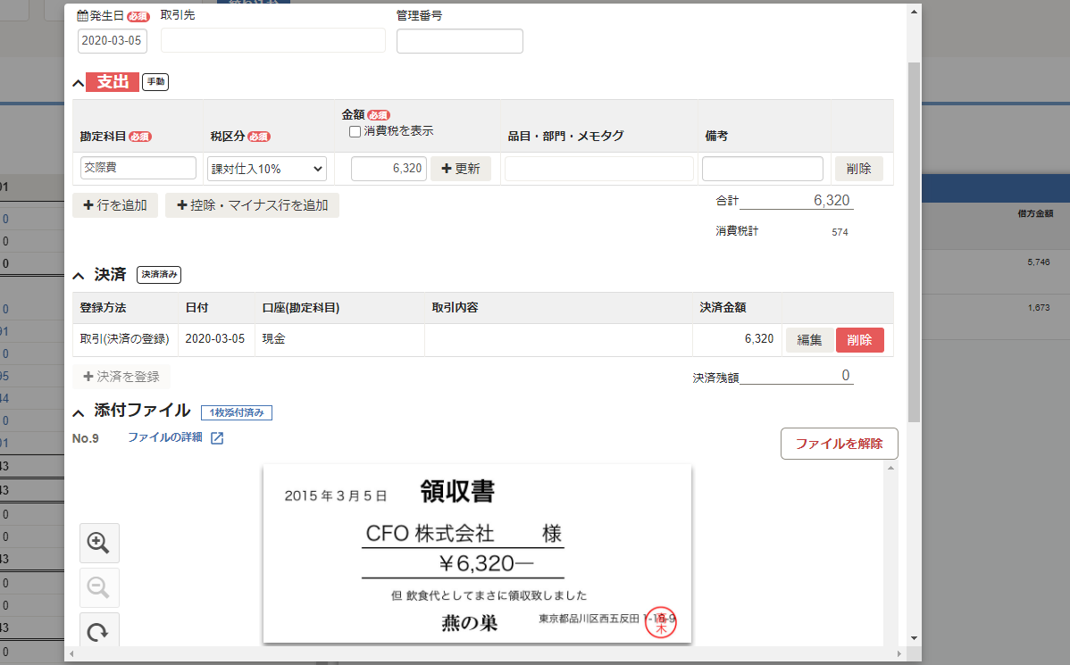This screenshot has width=1070, height=665.
Task: Collapse the 支出 section
Action: click(x=79, y=83)
